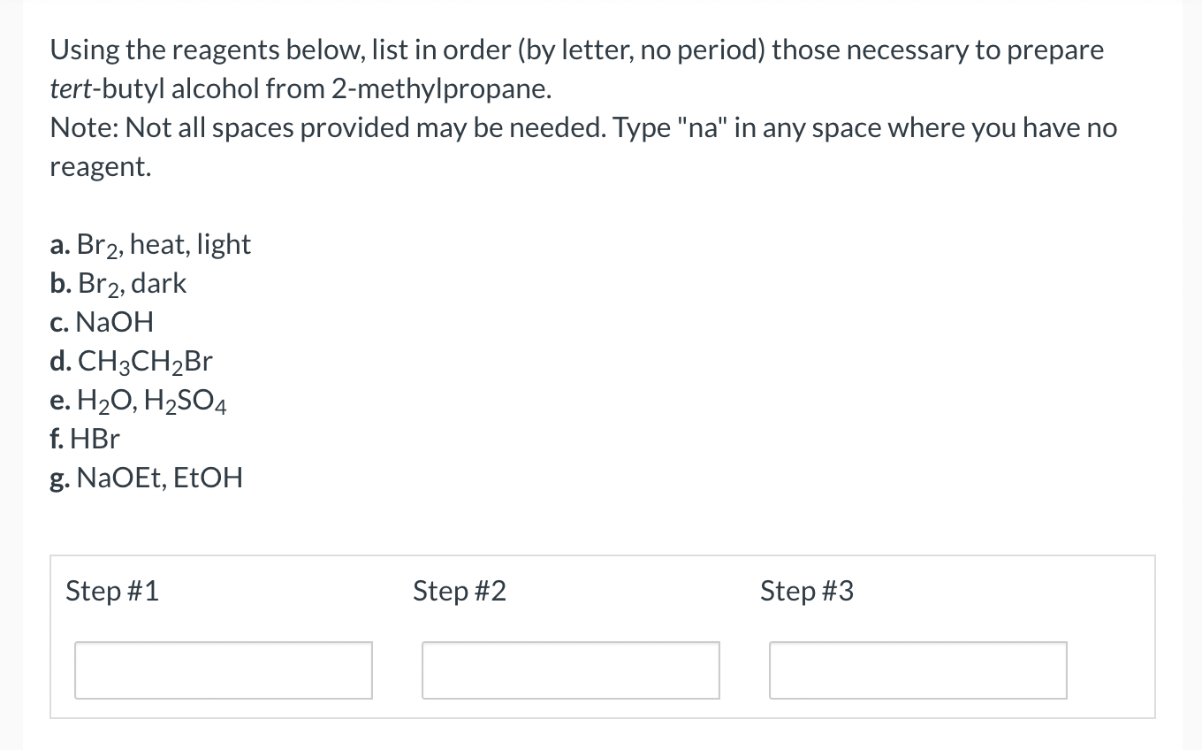The image size is (1202, 750).
Task: Click reagent option g, NaOEt EtOH
Action: 146,478
